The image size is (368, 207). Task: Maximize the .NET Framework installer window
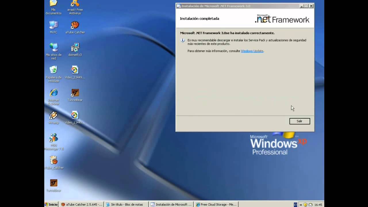306,6
